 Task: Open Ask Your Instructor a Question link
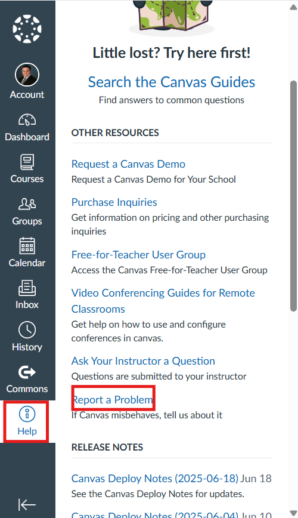[x=143, y=360]
